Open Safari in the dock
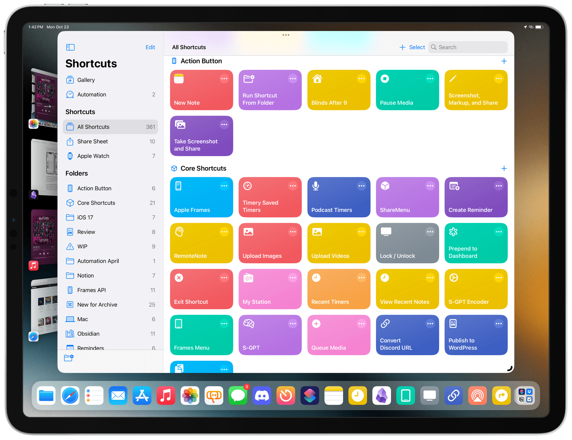The image size is (572, 440). 70,395
